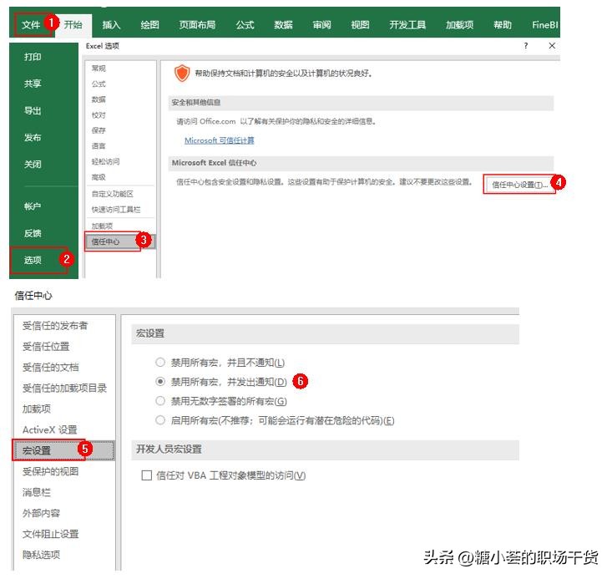Viewport: 612px width, 579px height.
Task: Open the 插入 ribbon tab
Action: pos(111,25)
